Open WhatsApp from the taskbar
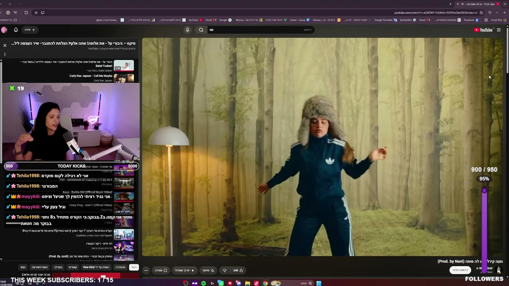The height and width of the screenshot is (286, 509). click(221, 283)
